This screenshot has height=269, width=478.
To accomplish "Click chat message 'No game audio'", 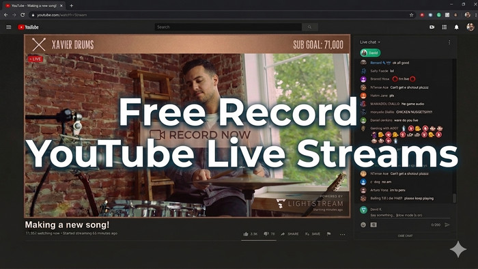I will point(412,104).
